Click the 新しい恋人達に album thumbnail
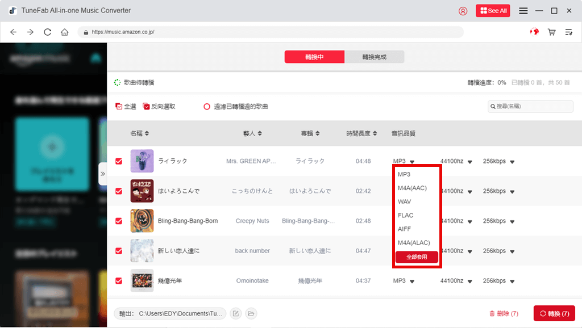This screenshot has width=582, height=328. click(142, 251)
